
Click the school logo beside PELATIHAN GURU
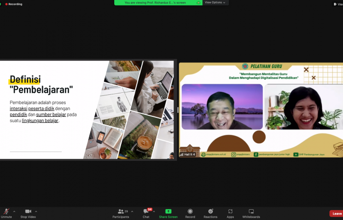point(245,66)
